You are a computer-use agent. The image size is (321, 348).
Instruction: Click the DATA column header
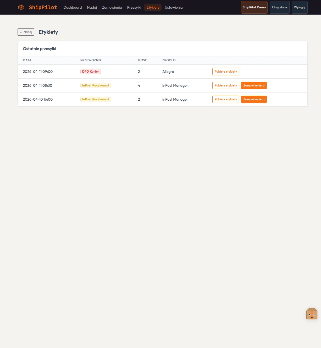(x=27, y=60)
